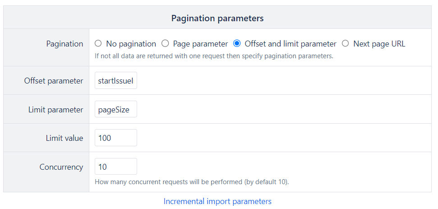Click the Concurrency row label
This screenshot has height=209, width=438.
pyautogui.click(x=61, y=167)
